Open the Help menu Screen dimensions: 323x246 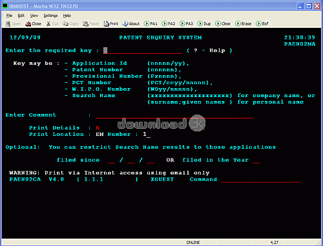(67, 16)
